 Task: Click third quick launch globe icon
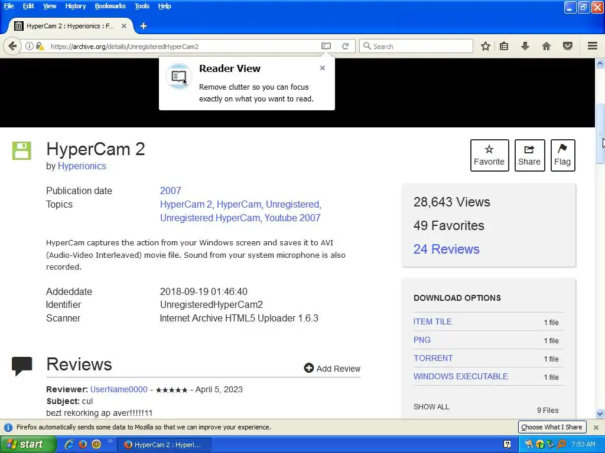tap(96, 444)
